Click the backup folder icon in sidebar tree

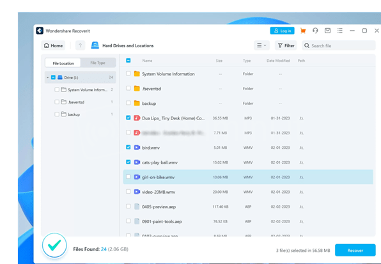(64, 114)
